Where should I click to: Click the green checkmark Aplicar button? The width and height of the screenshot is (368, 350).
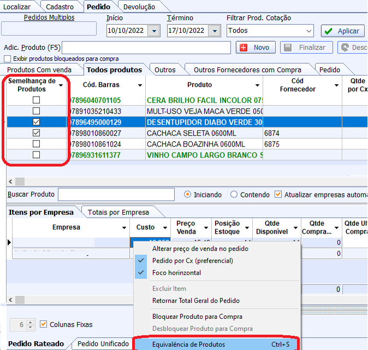[x=343, y=31]
